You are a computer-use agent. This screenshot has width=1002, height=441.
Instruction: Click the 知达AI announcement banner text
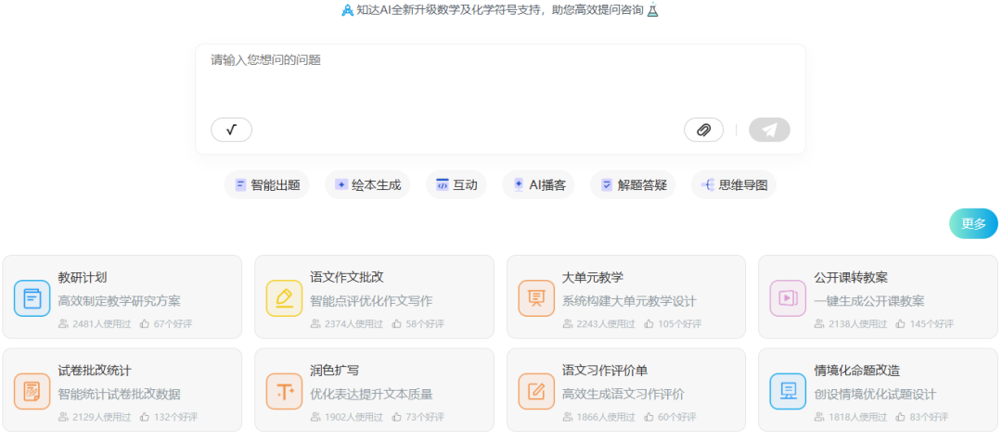[x=500, y=10]
